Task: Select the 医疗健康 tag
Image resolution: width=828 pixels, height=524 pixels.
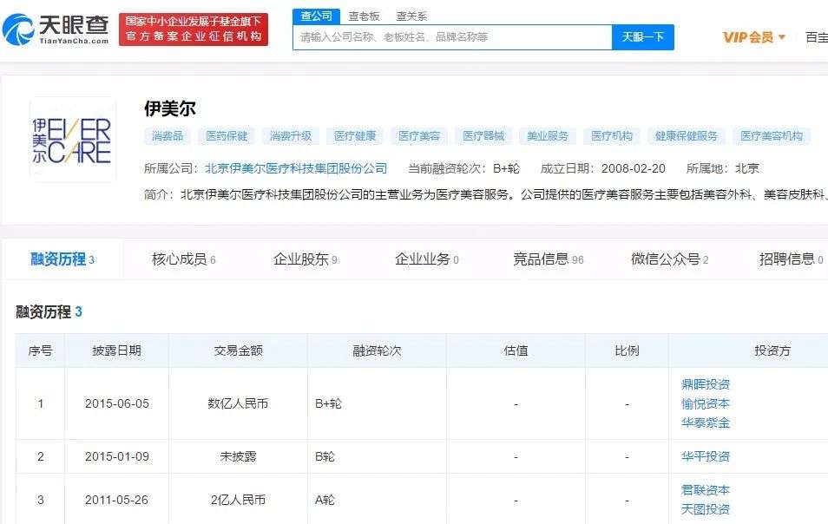Action: point(355,136)
